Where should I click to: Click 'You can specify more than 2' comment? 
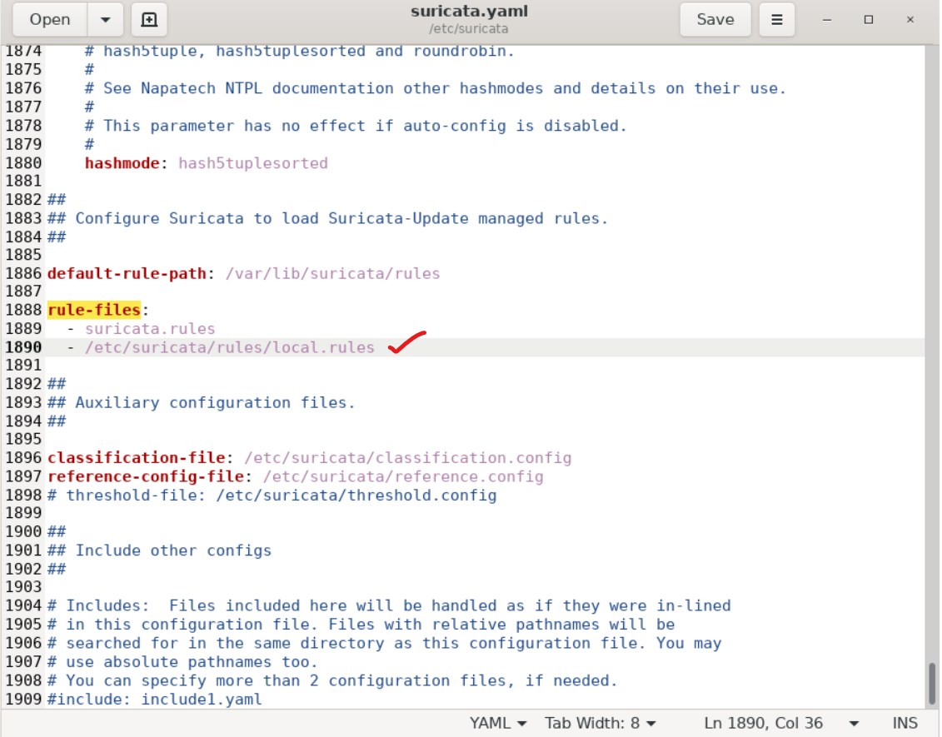333,680
